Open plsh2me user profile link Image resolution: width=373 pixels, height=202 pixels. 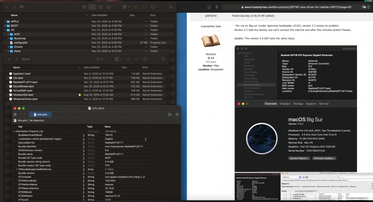[x=211, y=16]
